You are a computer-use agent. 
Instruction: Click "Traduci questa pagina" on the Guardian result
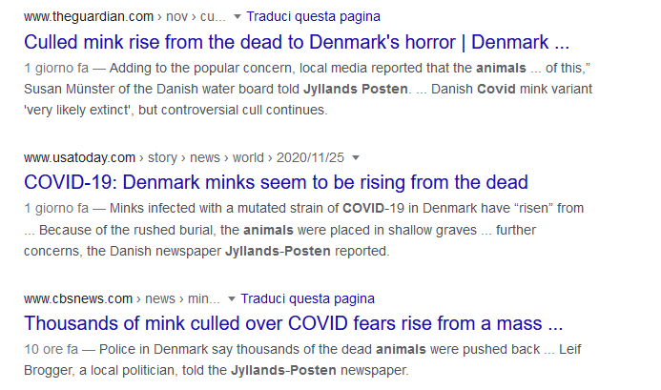click(313, 17)
